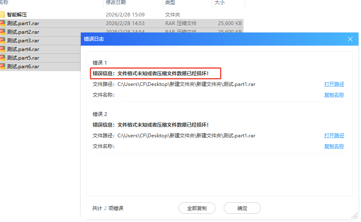
Task: Click the 智能解压 folder icon
Action: click(2, 15)
